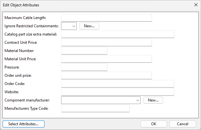Expand the Component manufacturer dropdown

coord(100,100)
